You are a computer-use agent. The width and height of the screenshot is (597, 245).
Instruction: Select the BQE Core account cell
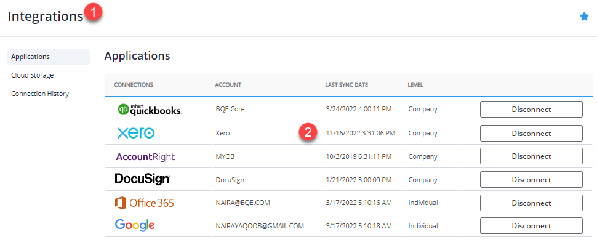pyautogui.click(x=230, y=109)
